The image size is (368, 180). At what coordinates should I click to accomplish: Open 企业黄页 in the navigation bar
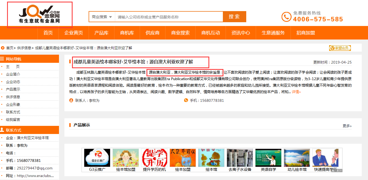click(x=74, y=33)
